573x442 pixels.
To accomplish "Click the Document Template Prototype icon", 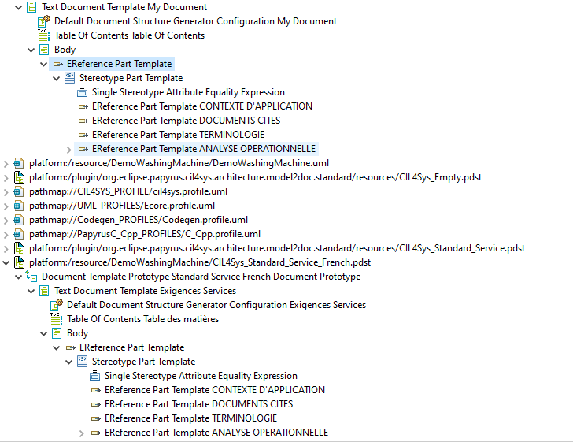I will tap(31, 277).
